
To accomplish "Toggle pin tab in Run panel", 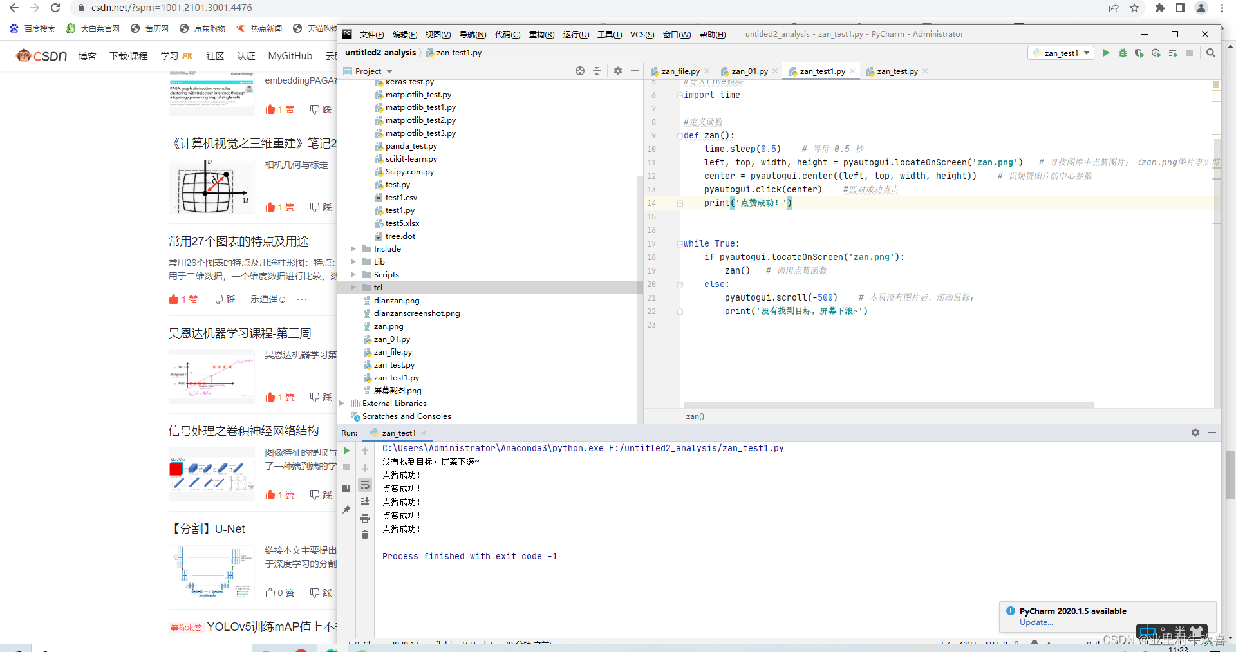I will tap(346, 510).
